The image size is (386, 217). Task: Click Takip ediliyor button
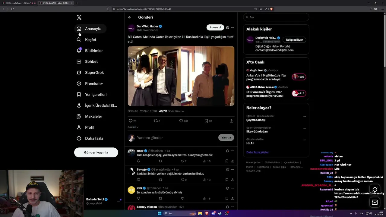tap(294, 40)
